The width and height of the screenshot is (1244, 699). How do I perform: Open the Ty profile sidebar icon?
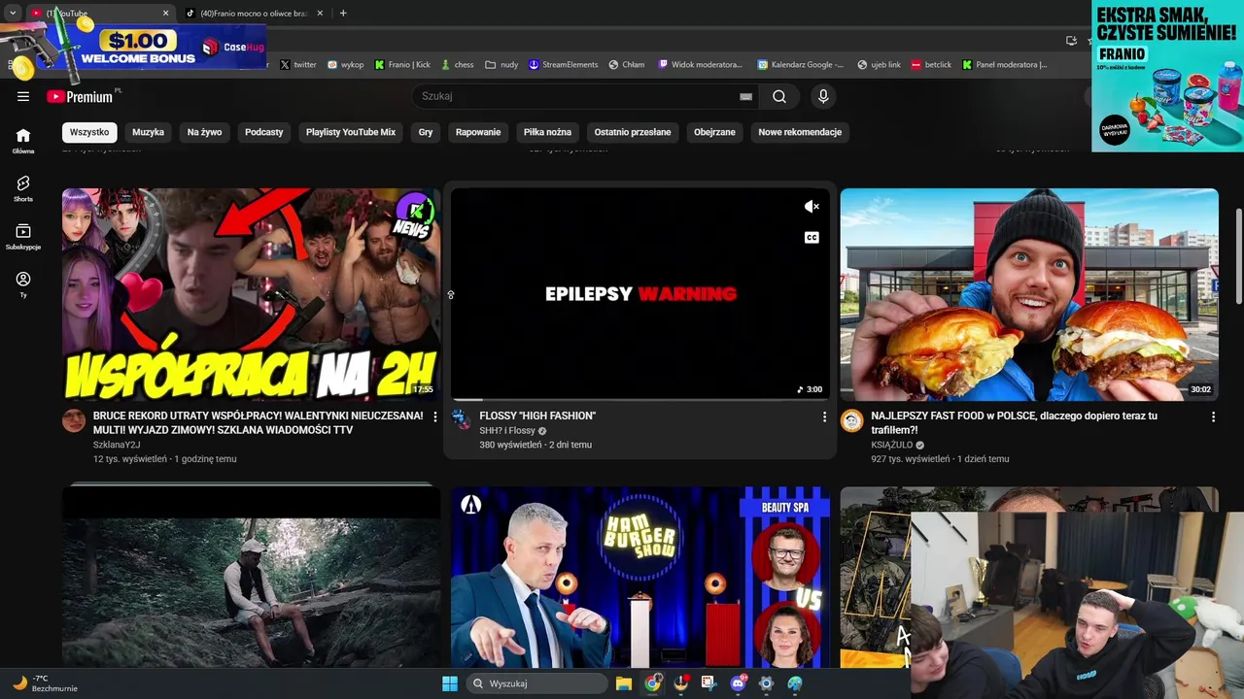[23, 284]
